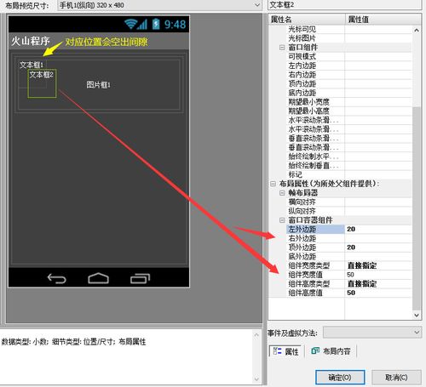Screen dimensions: 426x387
Task: Click the 左外边距 value field
Action: coord(378,229)
